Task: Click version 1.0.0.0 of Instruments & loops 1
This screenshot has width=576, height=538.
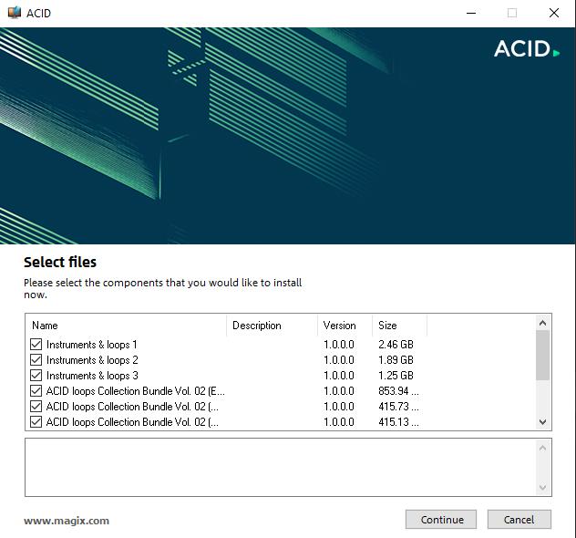Action: [339, 345]
